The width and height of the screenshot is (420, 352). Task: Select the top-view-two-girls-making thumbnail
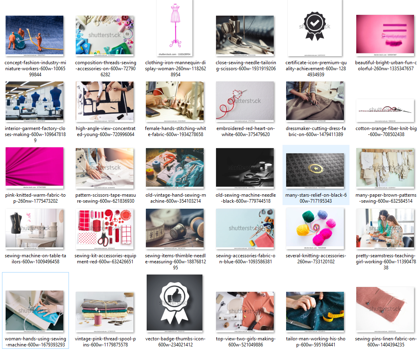(x=245, y=312)
